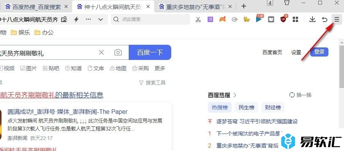Viewport: 344px width, 151px height.
Task: Select the 地图 search category
Action: tap(118, 68)
